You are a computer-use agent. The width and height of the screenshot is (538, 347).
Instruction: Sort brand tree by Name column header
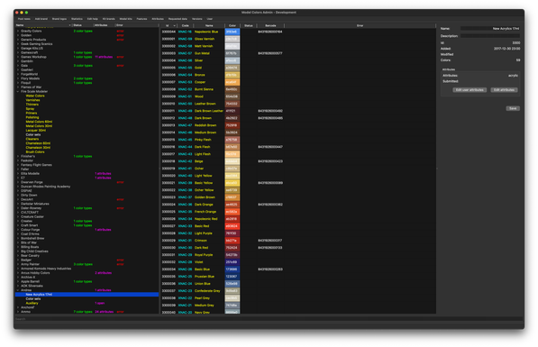pyautogui.click(x=43, y=25)
